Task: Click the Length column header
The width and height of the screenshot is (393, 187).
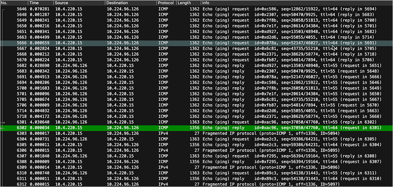Action: [189, 3]
